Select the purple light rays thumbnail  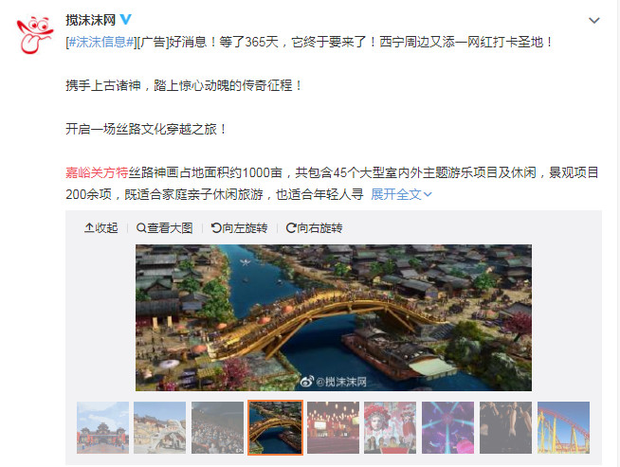click(x=448, y=427)
